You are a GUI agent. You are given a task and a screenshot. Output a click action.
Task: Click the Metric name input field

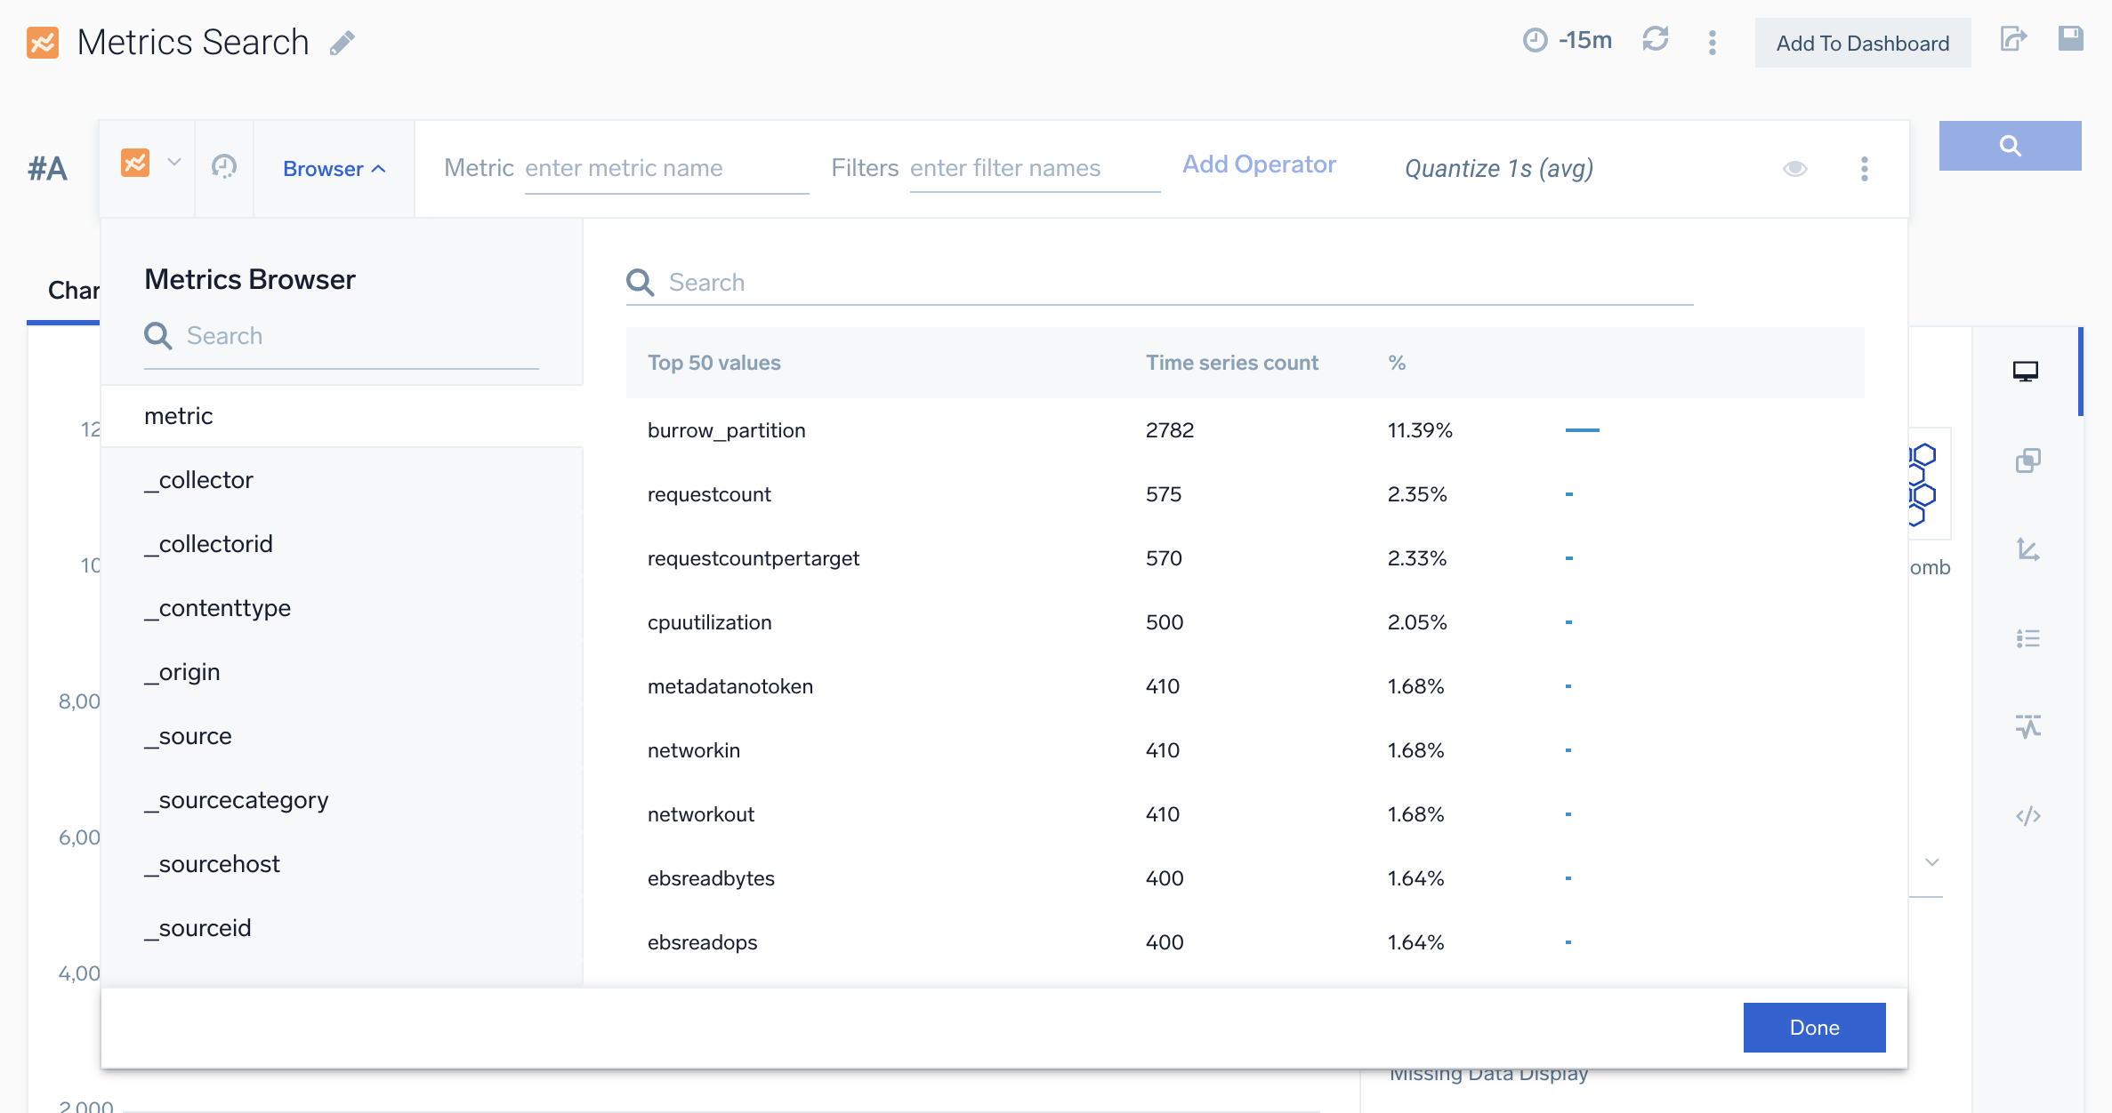click(665, 169)
